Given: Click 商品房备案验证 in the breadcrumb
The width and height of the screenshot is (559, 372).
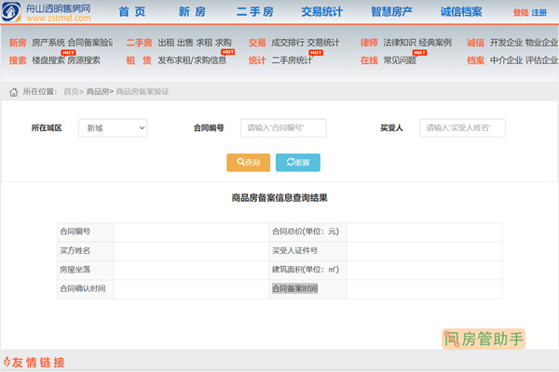Looking at the screenshot, I should [x=143, y=92].
